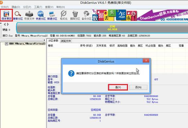The height and width of the screenshot is (128, 188).
Task: Click the Recover Files (恢复文件) icon
Action: pos(29,15)
